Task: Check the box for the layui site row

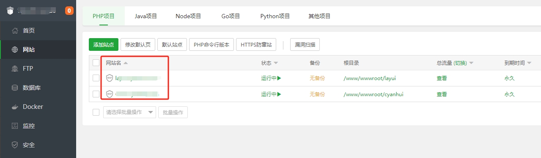Action: click(x=96, y=78)
